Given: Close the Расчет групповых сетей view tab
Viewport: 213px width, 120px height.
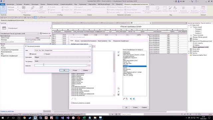Looking at the screenshot, I should pos(150,23).
